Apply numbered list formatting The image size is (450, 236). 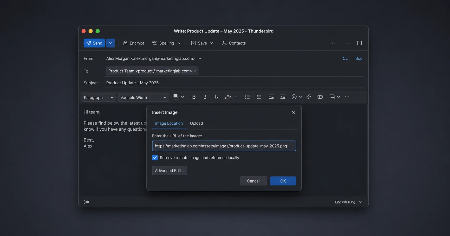click(x=247, y=97)
